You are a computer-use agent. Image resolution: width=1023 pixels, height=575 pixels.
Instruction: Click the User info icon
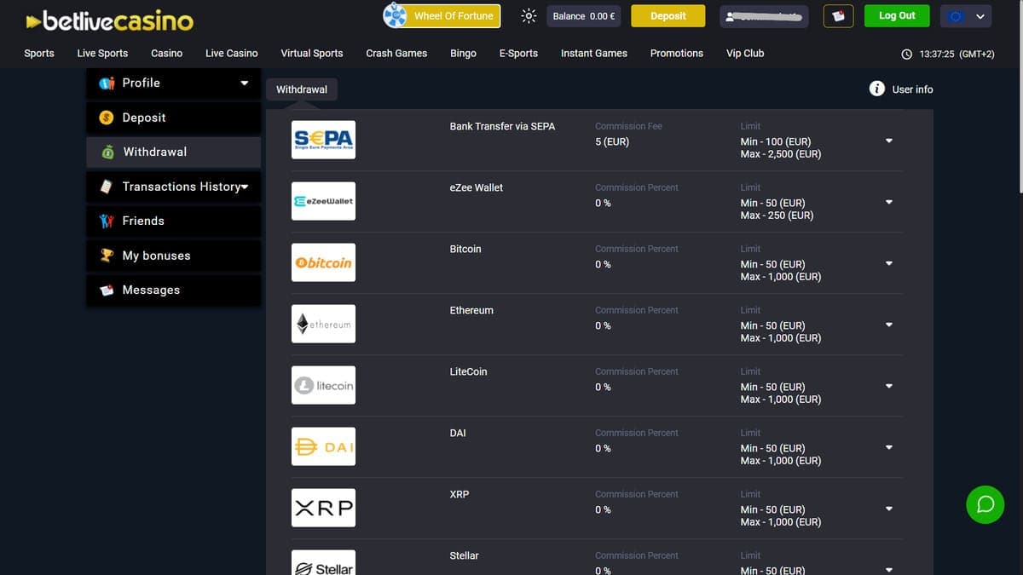coord(876,89)
